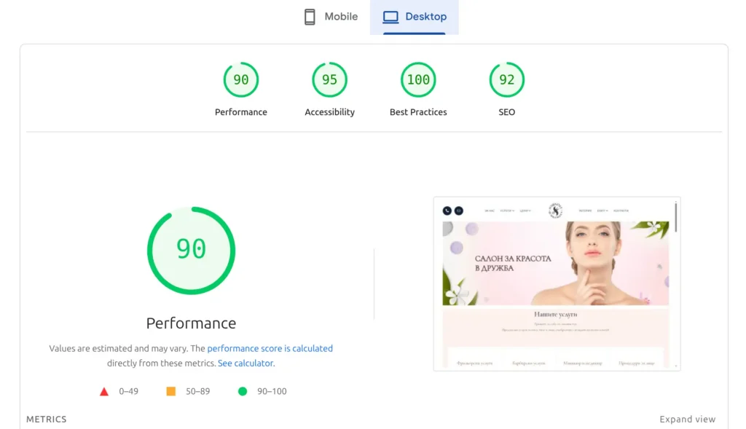Click the phone icon in the site preview
The image size is (746, 429).
(x=447, y=210)
